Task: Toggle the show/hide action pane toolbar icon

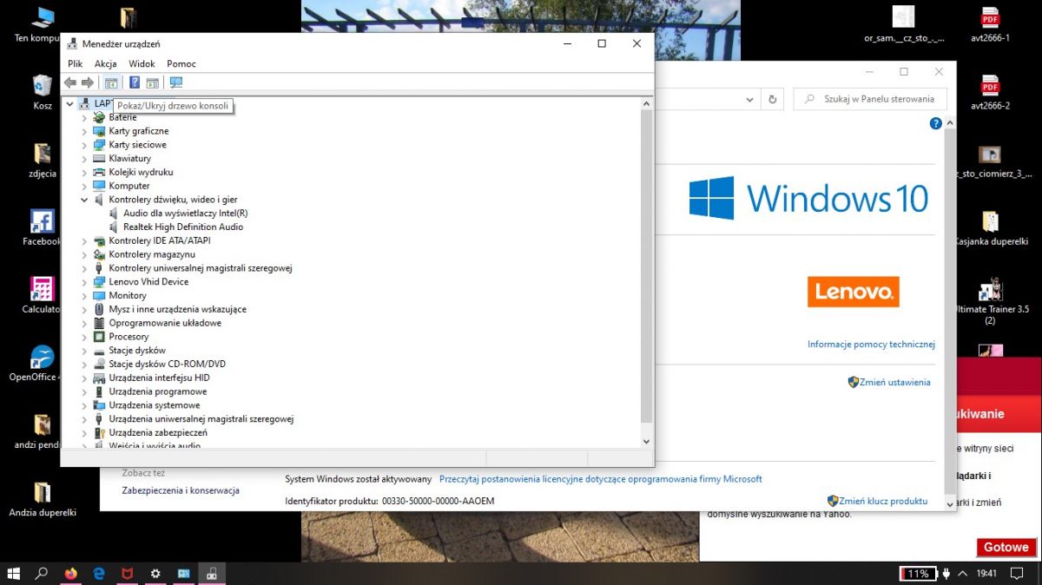Action: (152, 82)
